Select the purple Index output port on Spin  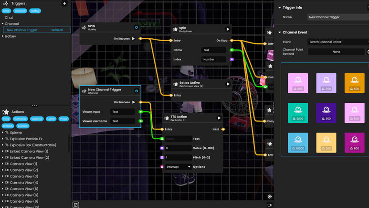click(232, 59)
